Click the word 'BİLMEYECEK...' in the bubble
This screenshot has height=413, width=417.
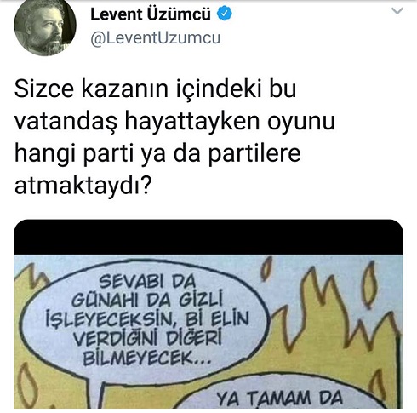146,358
